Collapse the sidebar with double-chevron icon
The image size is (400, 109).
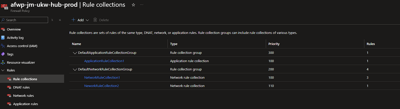tap(60, 20)
